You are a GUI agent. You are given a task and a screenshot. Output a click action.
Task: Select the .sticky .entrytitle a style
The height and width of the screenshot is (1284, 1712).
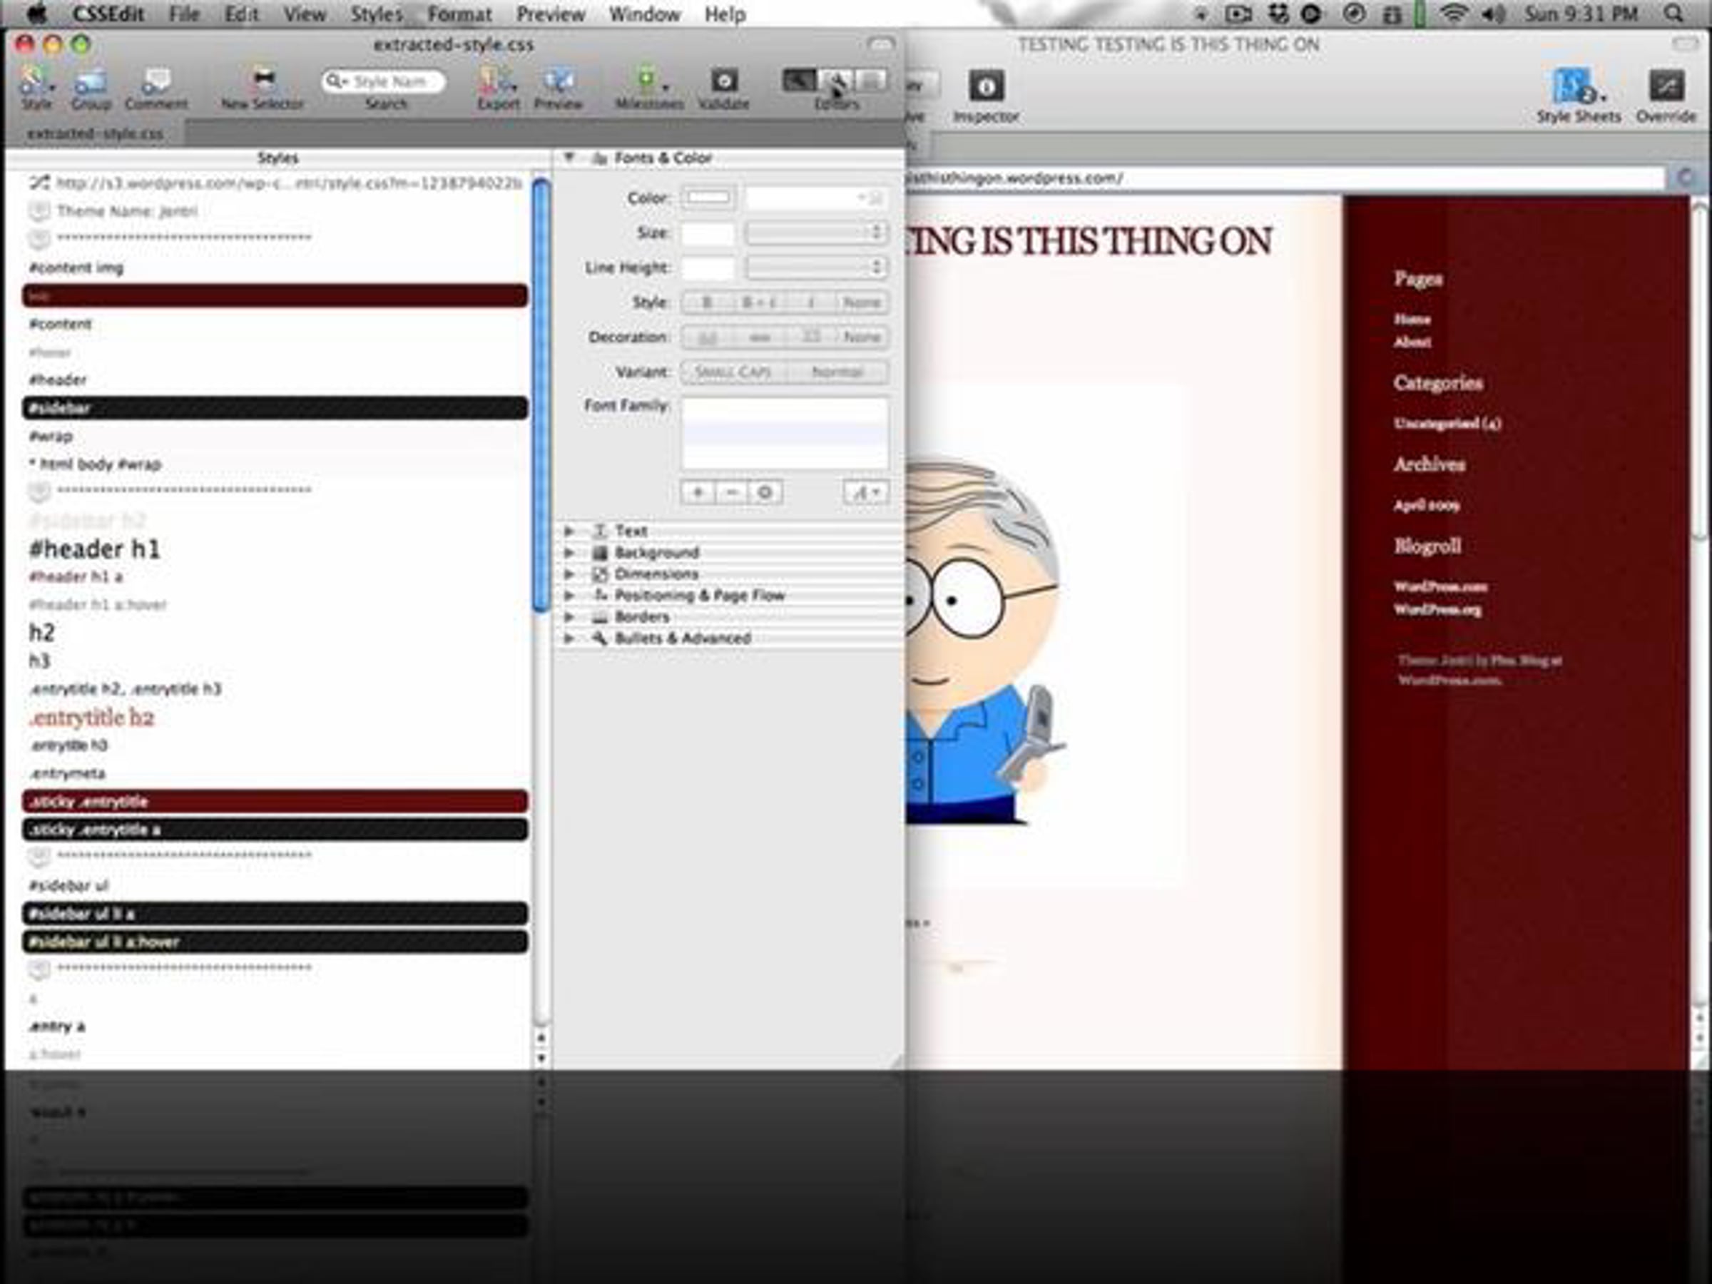(x=275, y=830)
